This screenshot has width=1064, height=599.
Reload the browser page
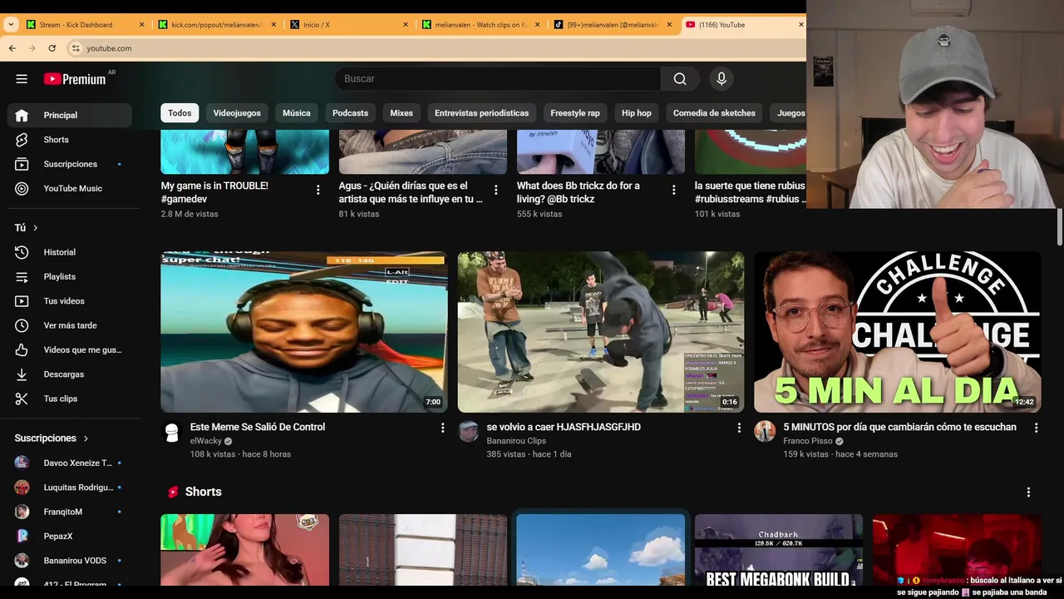[52, 48]
